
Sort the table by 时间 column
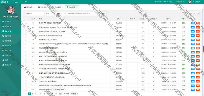click(x=171, y=19)
